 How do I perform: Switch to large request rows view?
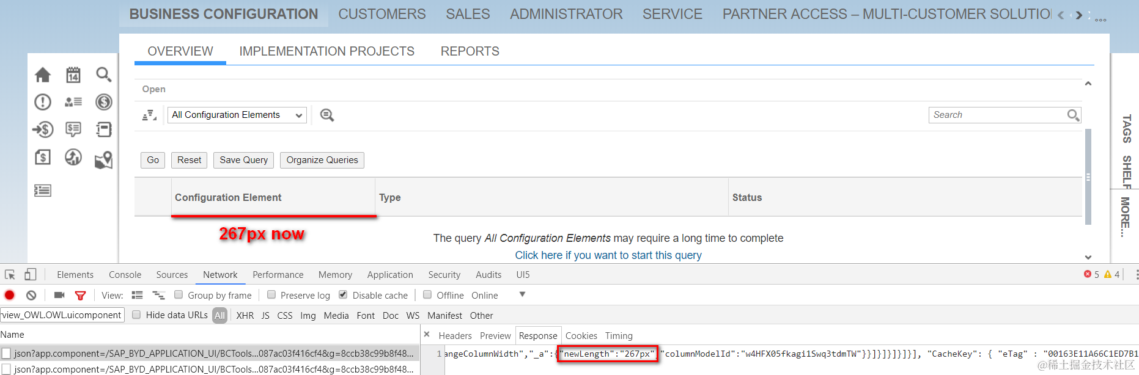tap(138, 296)
